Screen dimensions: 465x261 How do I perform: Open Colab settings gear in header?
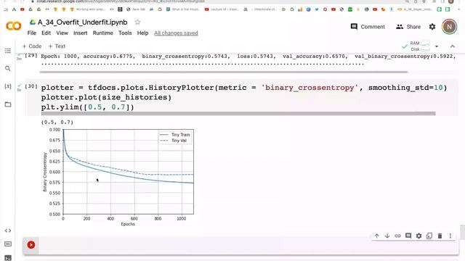coord(432,27)
